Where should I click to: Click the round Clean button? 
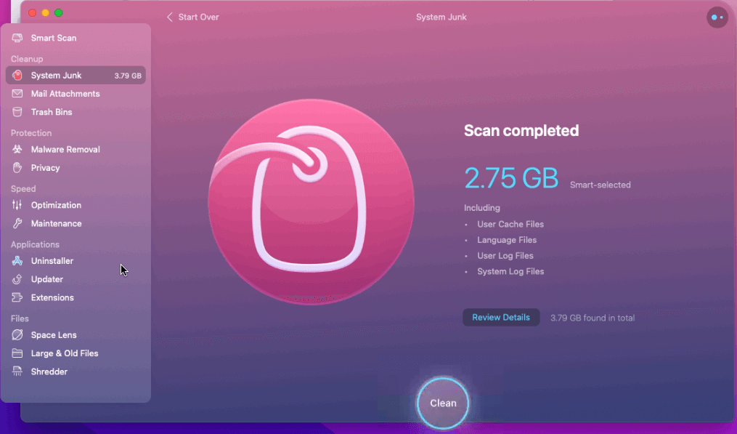(x=443, y=403)
